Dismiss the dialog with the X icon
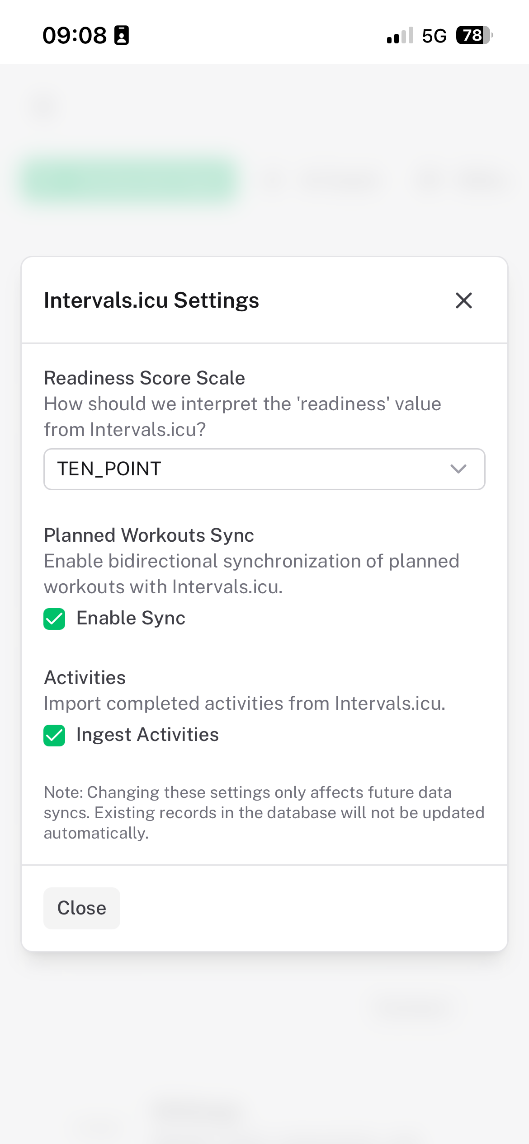This screenshot has height=1144, width=529. click(463, 300)
